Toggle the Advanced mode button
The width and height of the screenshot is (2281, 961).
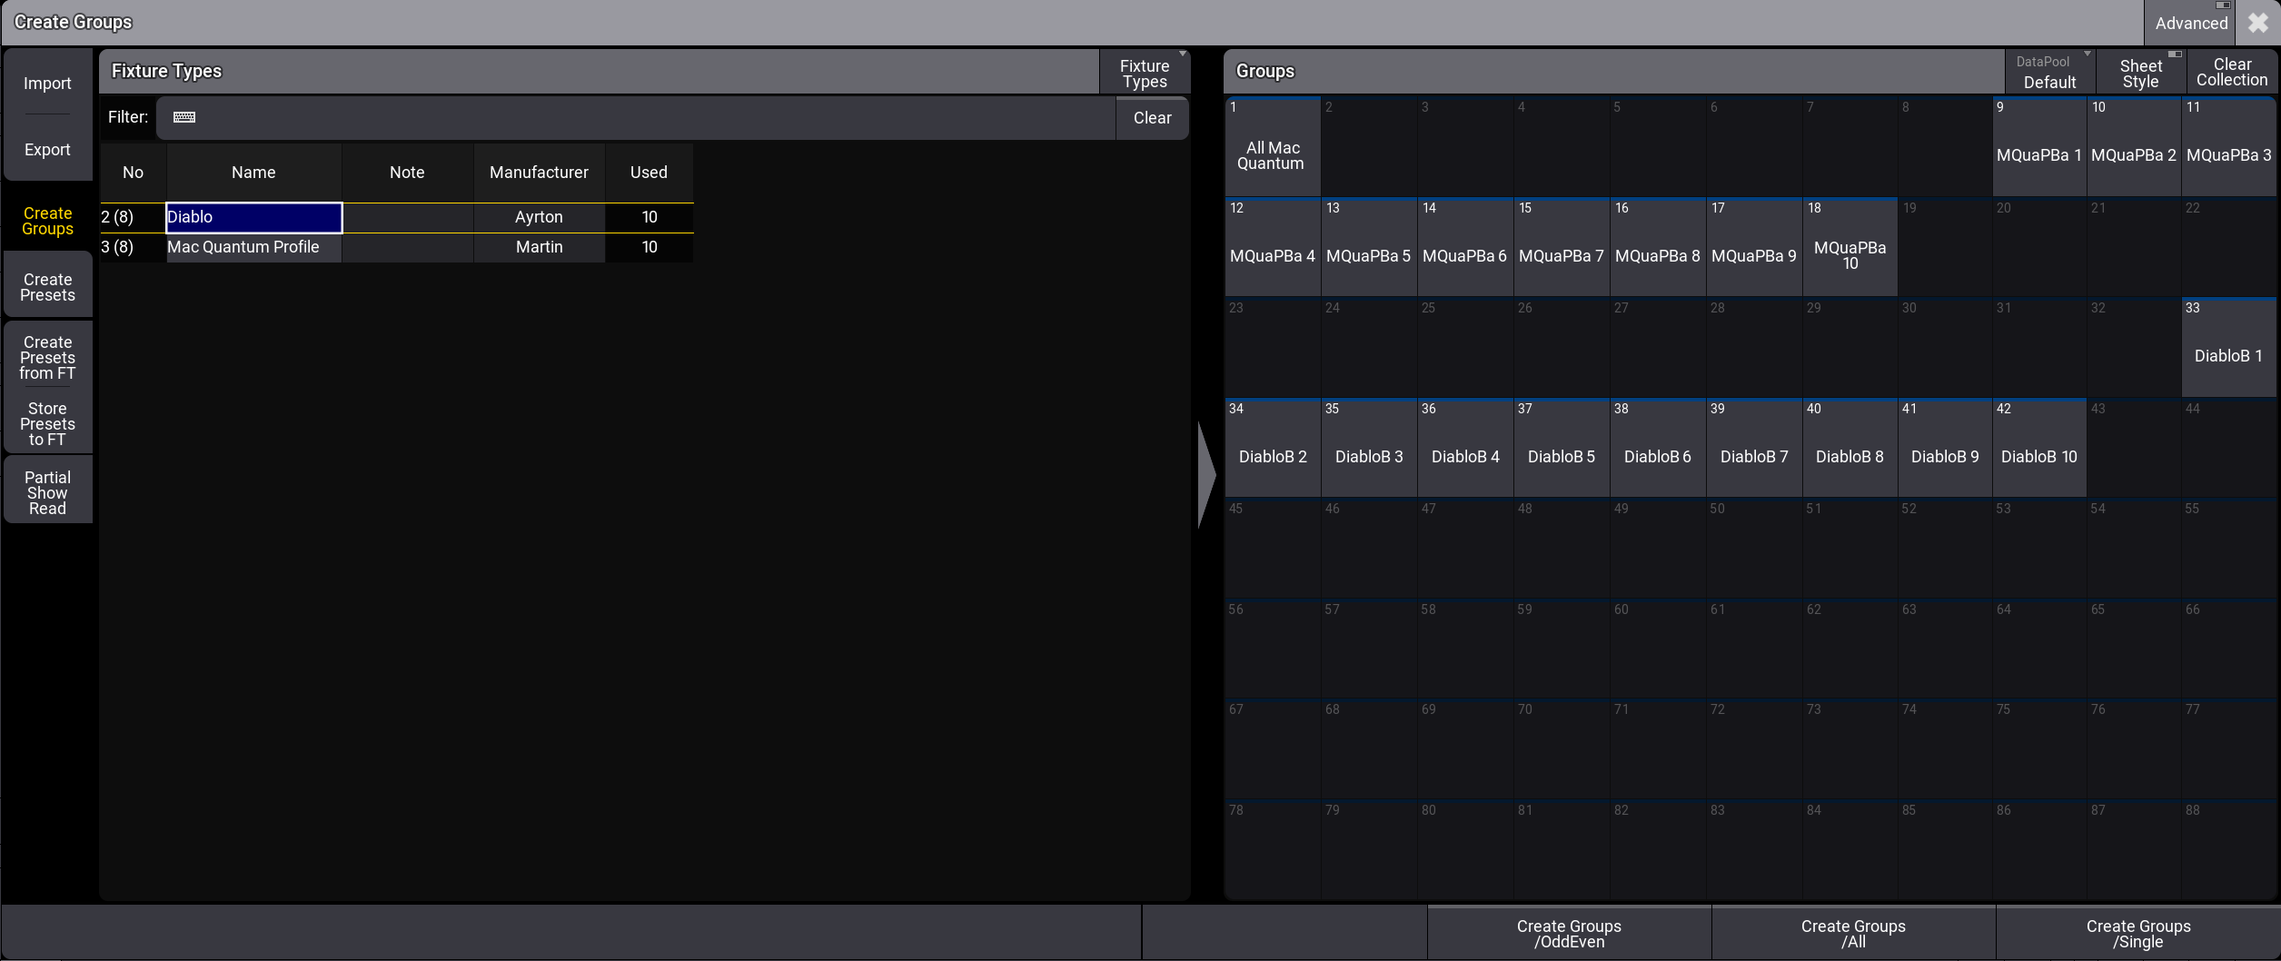click(2190, 23)
